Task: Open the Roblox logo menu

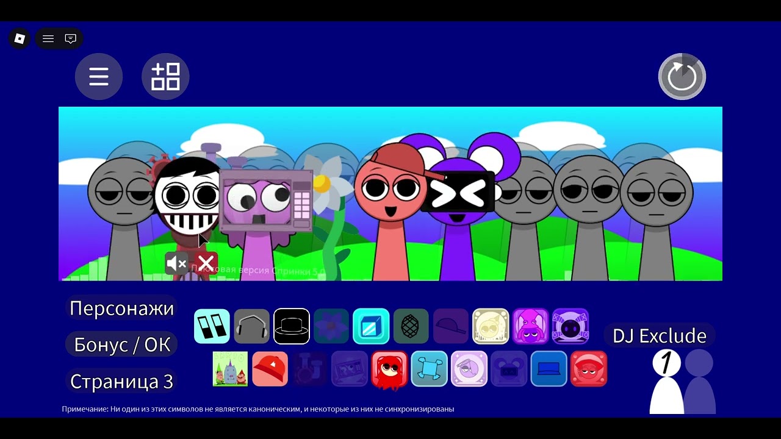Action: [20, 39]
